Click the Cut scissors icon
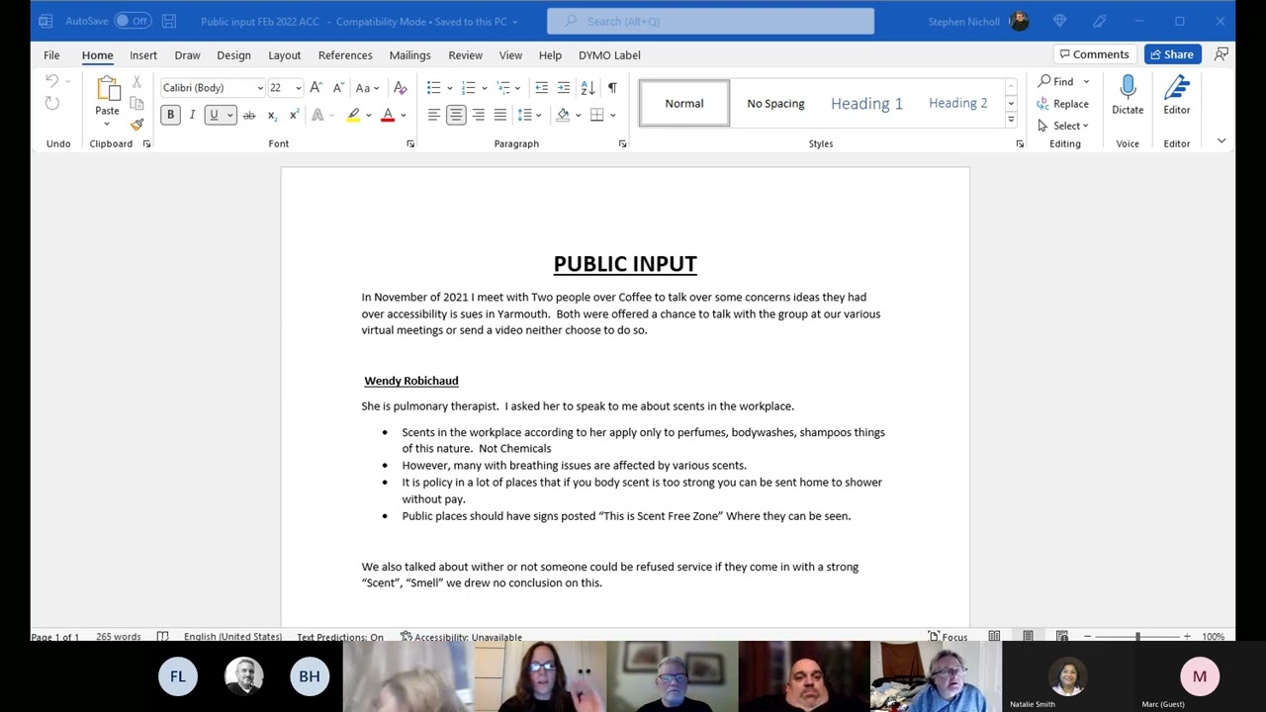1266x712 pixels. pos(136,83)
